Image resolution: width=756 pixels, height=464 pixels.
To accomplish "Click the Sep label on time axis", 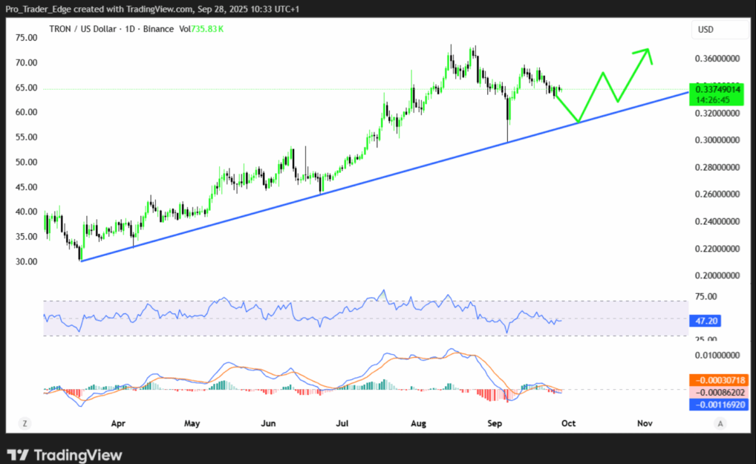I will pyautogui.click(x=495, y=423).
